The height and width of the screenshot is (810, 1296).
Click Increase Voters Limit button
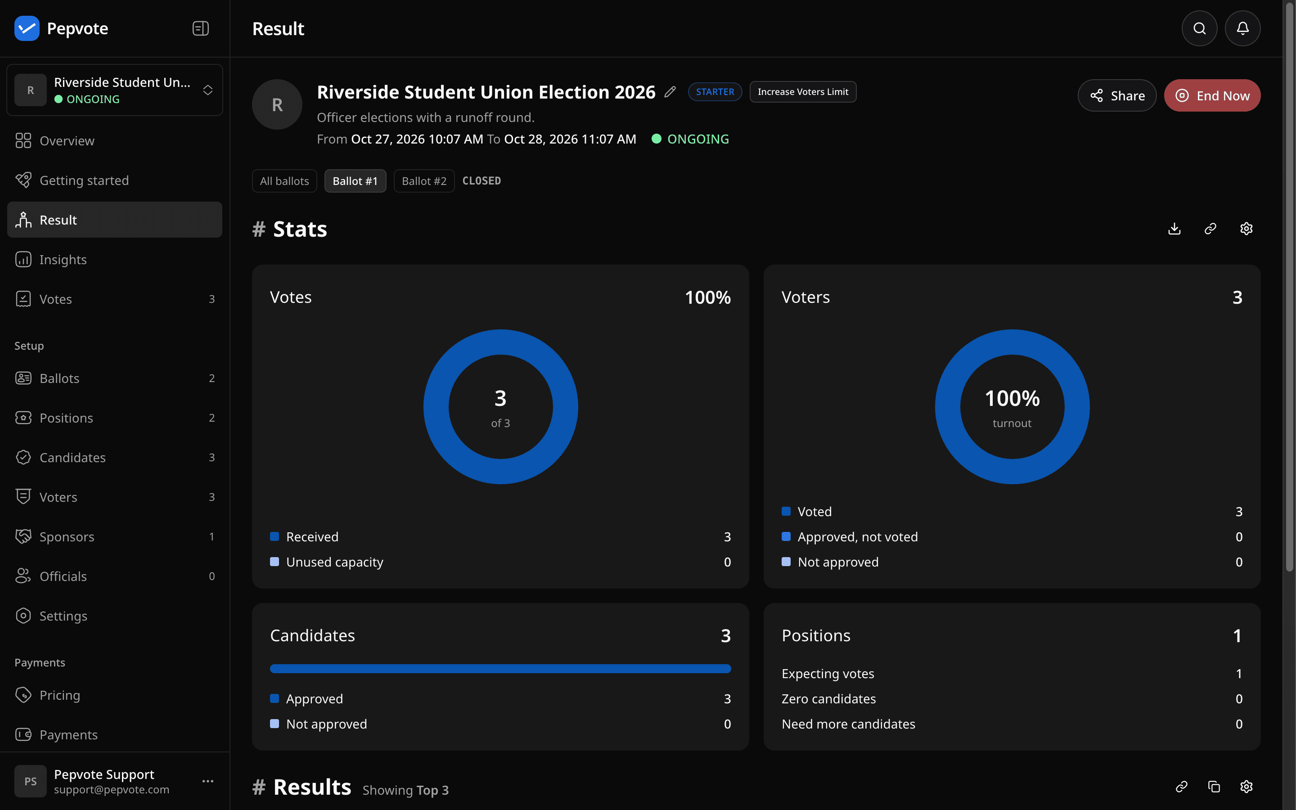click(803, 92)
